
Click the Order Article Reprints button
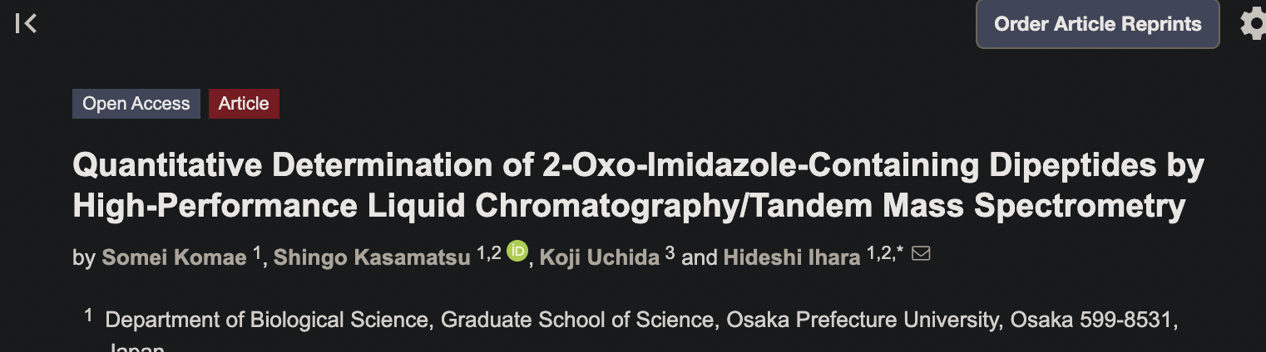point(1098,24)
